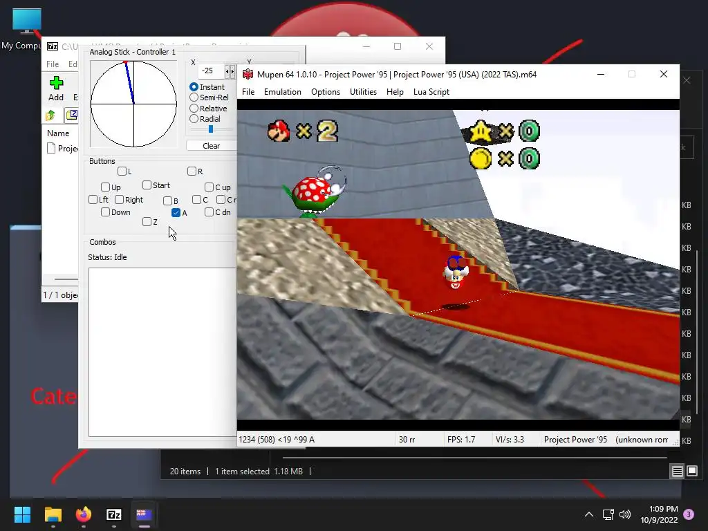Open notification badge showing 3
Image resolution: width=708 pixels, height=531 pixels.
coord(689,514)
